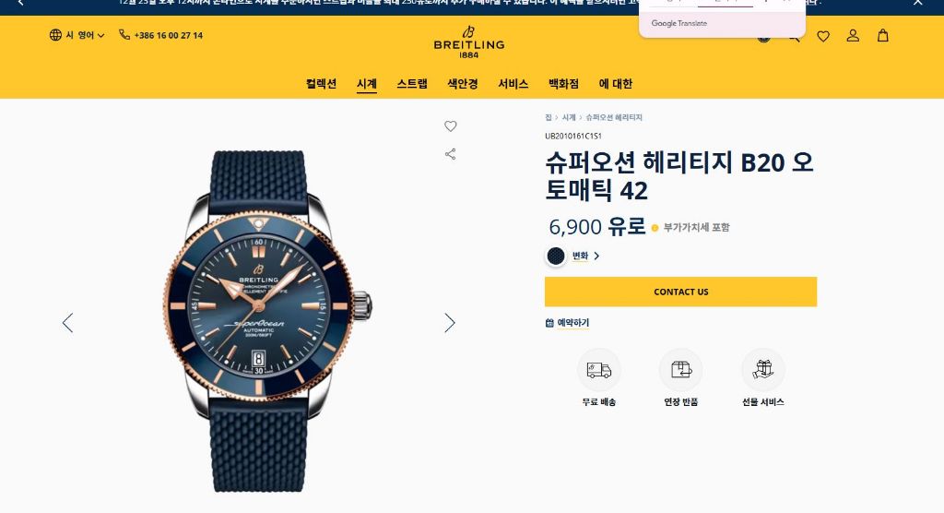The height and width of the screenshot is (513, 944).
Task: Add watch to wishlist via heart above share
Action: click(x=450, y=126)
